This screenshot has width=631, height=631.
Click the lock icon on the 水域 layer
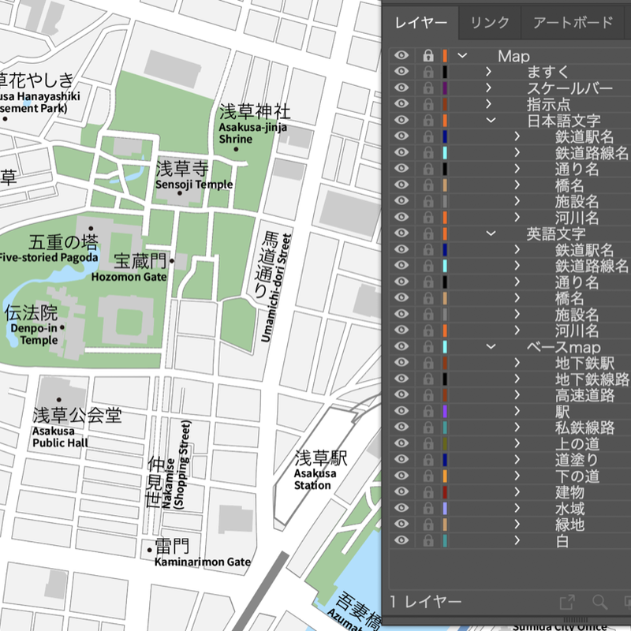428,508
